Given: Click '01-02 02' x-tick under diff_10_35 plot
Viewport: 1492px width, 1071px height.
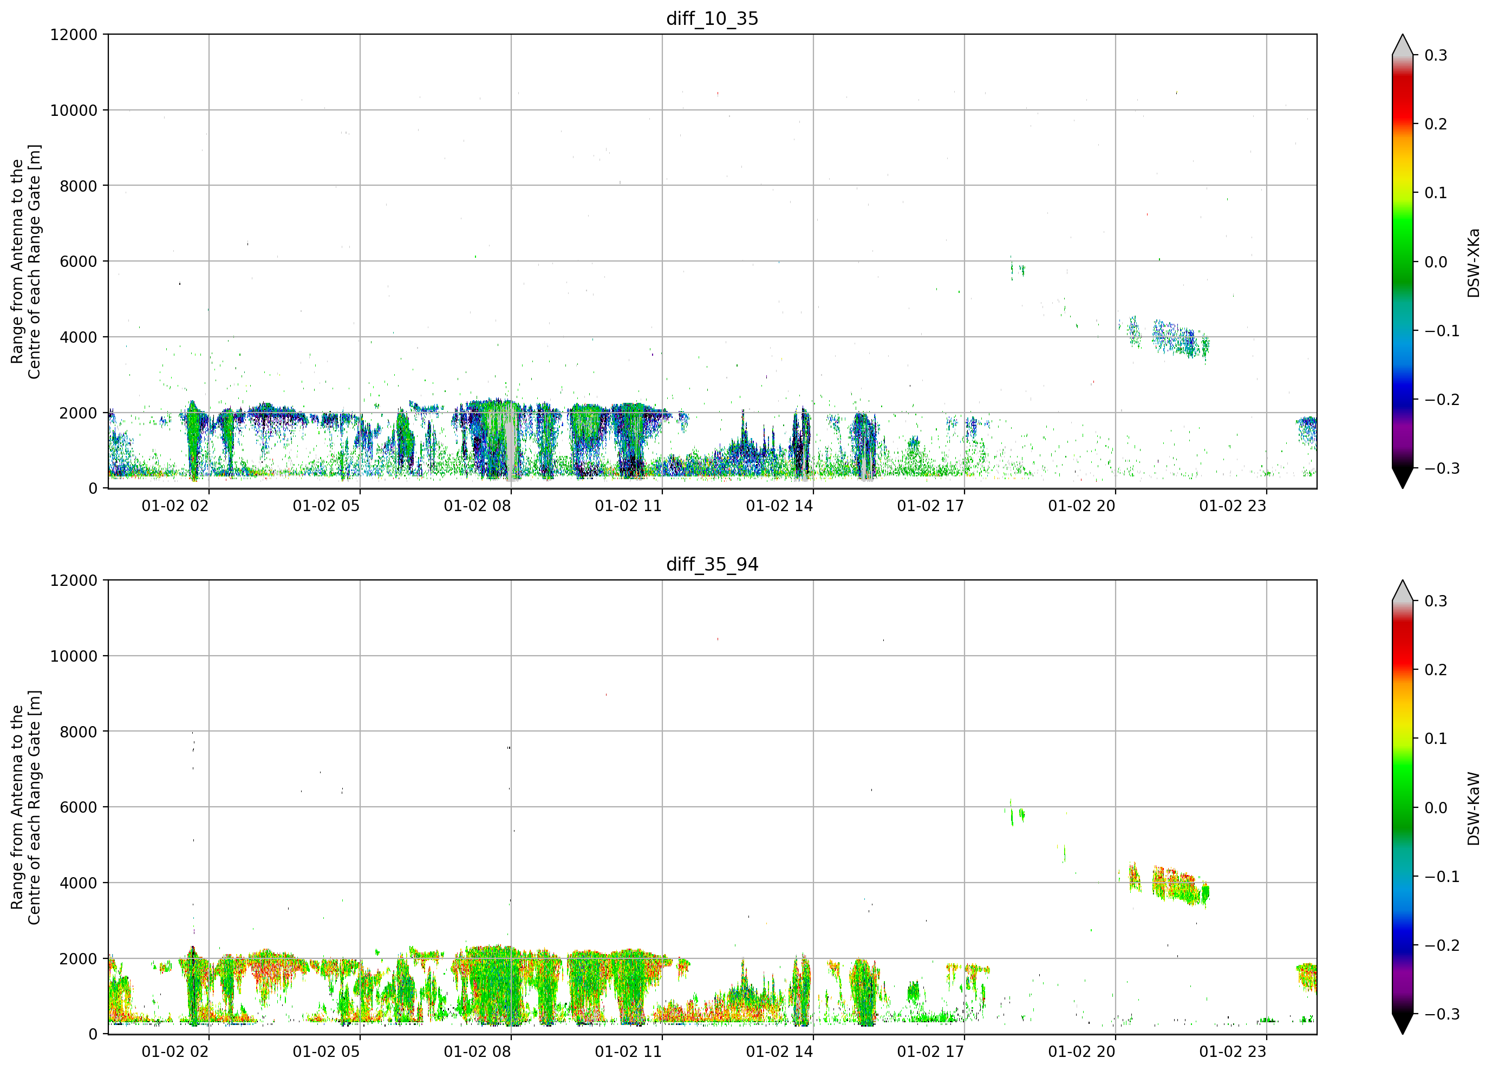Looking at the screenshot, I should click(175, 506).
